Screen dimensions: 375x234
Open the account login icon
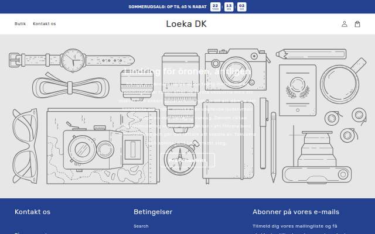(345, 24)
